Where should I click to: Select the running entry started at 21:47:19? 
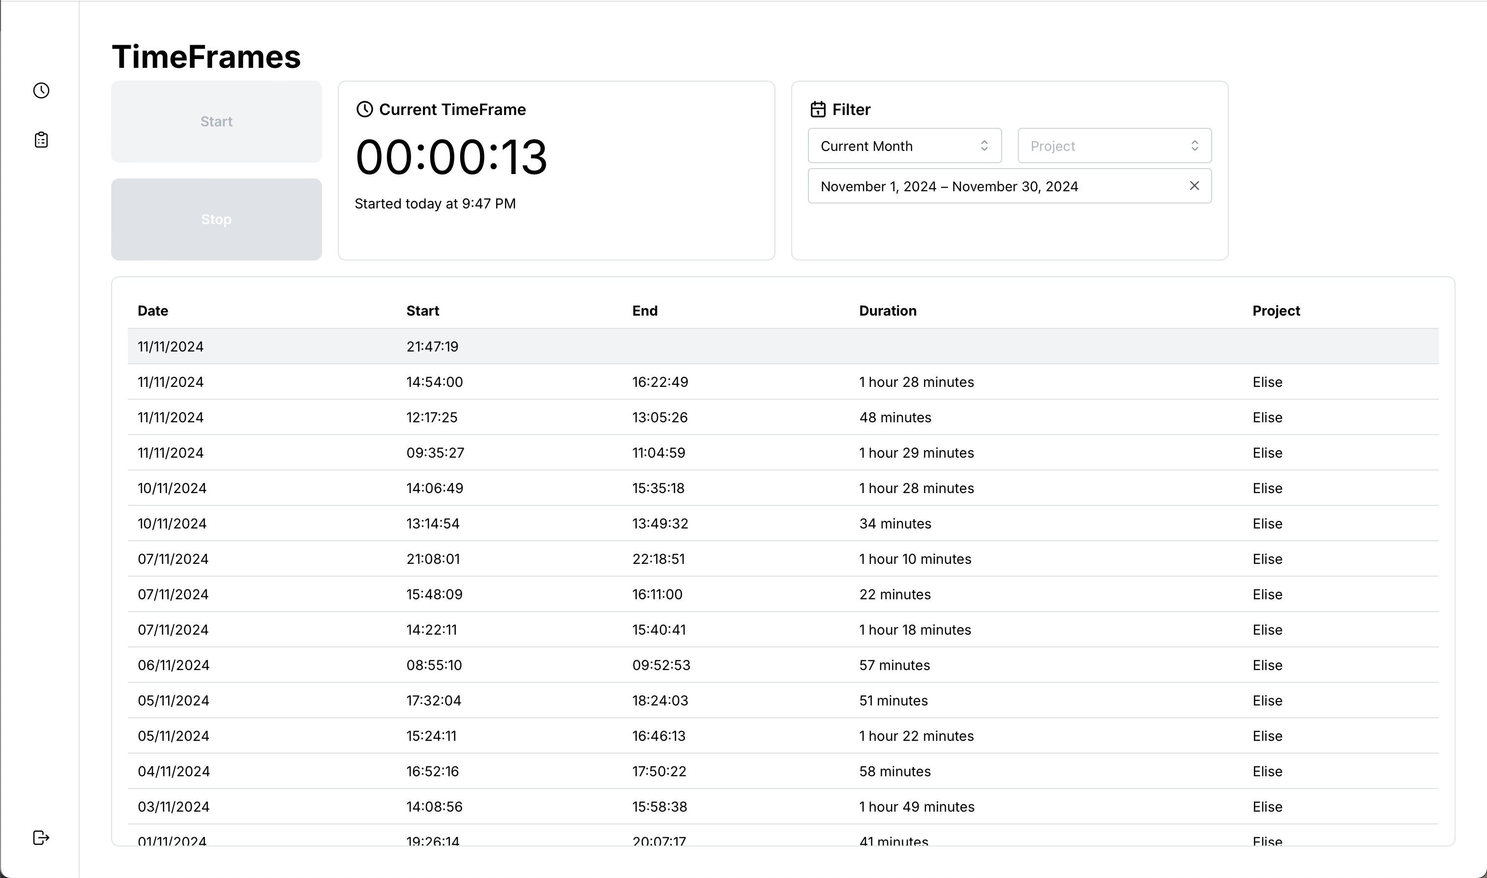(432, 346)
